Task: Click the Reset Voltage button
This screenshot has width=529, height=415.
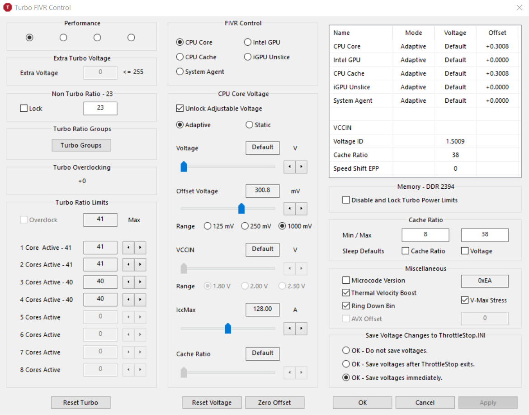Action: click(x=212, y=402)
